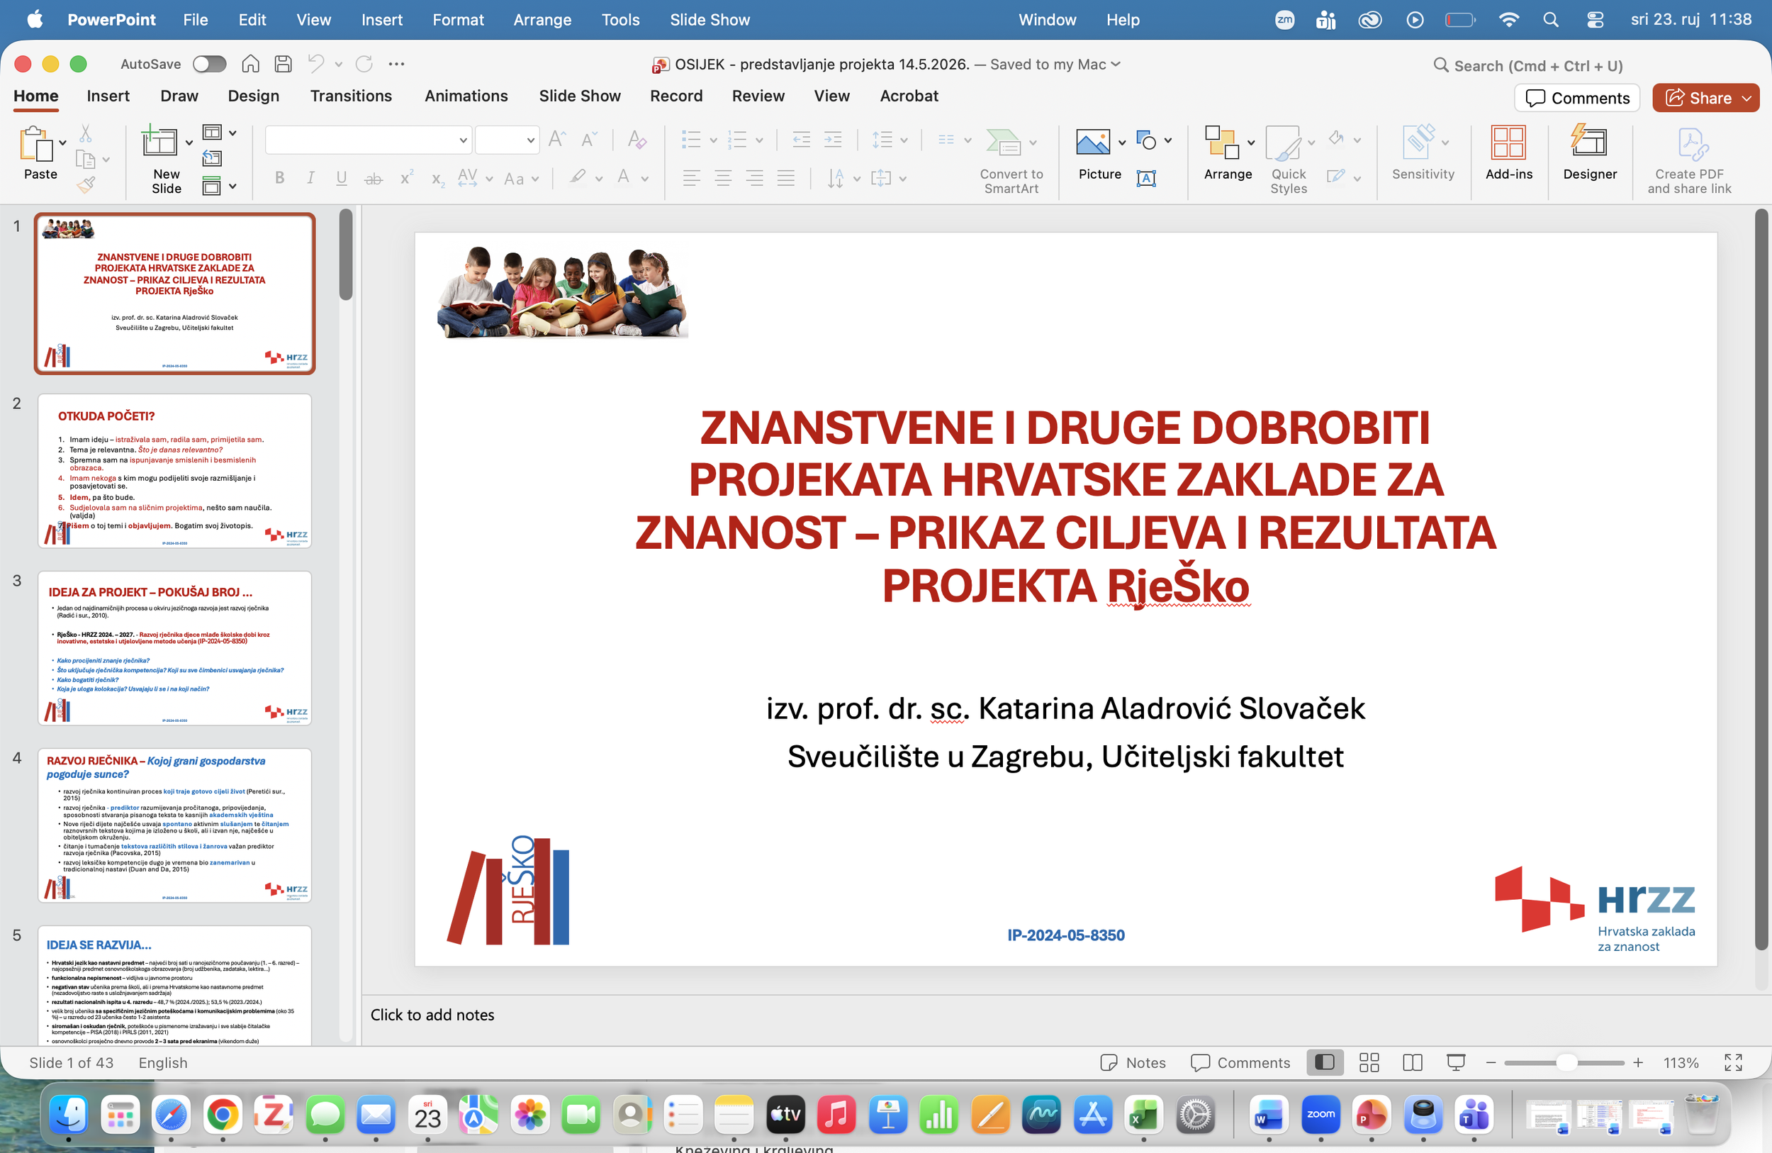Switch to Slide Sorter view

(x=1369, y=1062)
